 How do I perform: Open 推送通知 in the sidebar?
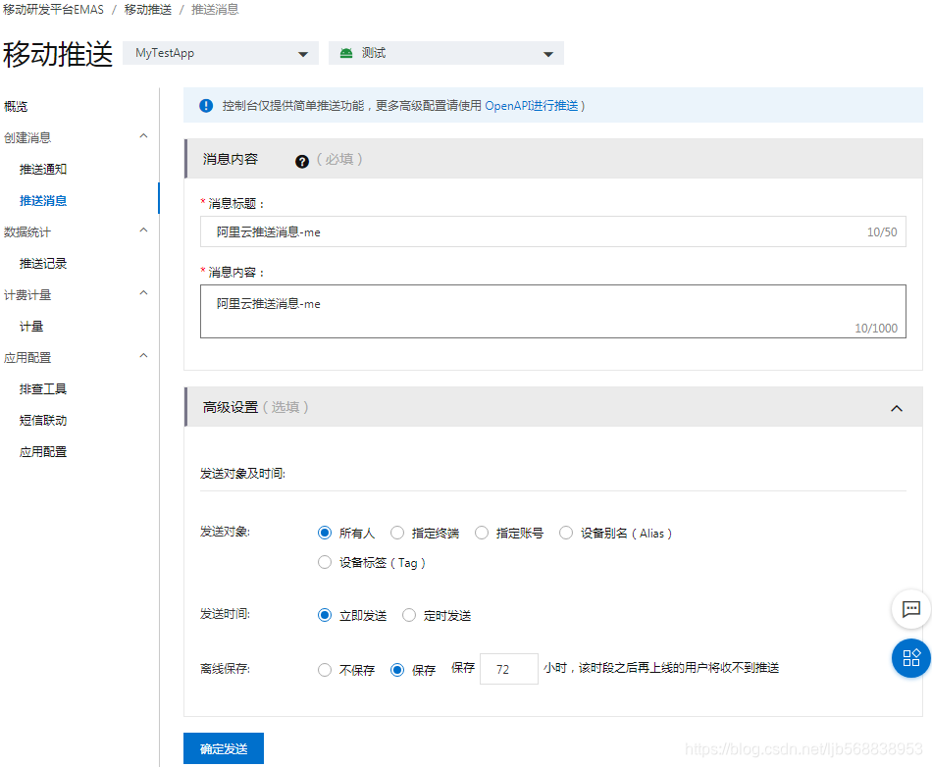43,170
